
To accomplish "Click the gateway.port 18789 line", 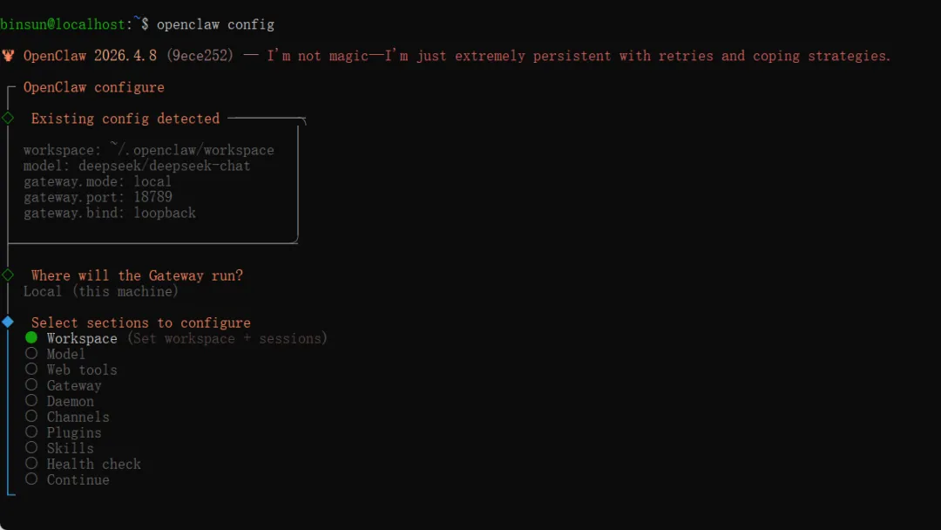I will pyautogui.click(x=98, y=197).
